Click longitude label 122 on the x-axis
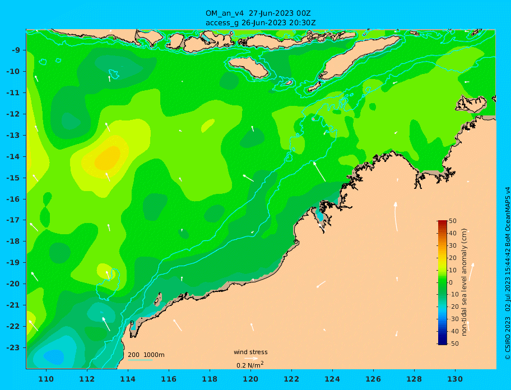 (291, 379)
